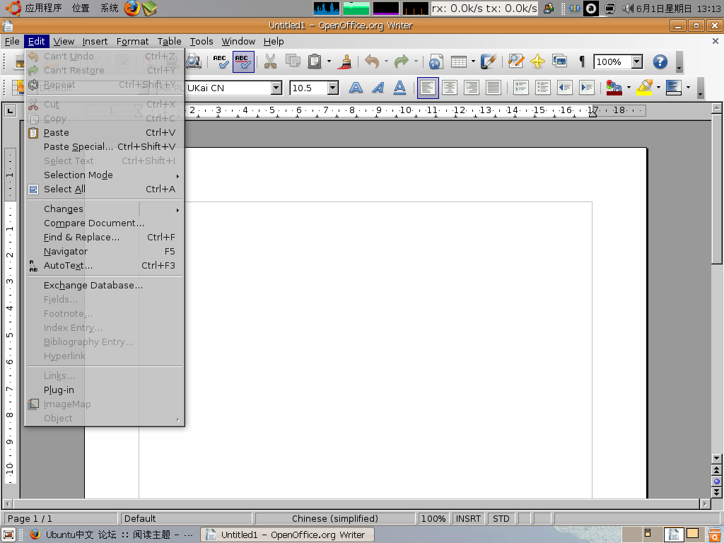Choose AutoText from the Edit menu

point(105,266)
